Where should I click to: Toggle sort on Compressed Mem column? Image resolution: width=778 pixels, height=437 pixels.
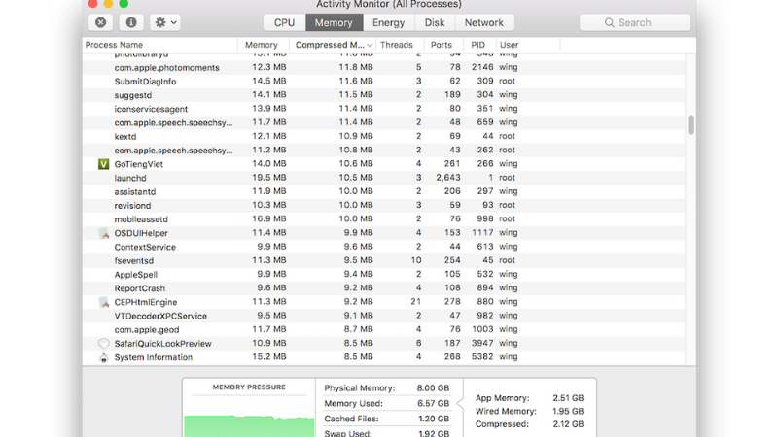click(x=331, y=45)
